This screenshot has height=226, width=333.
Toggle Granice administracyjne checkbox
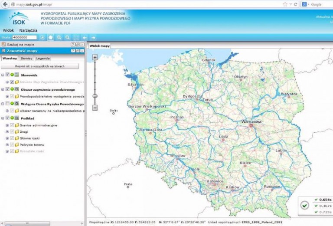point(12,125)
